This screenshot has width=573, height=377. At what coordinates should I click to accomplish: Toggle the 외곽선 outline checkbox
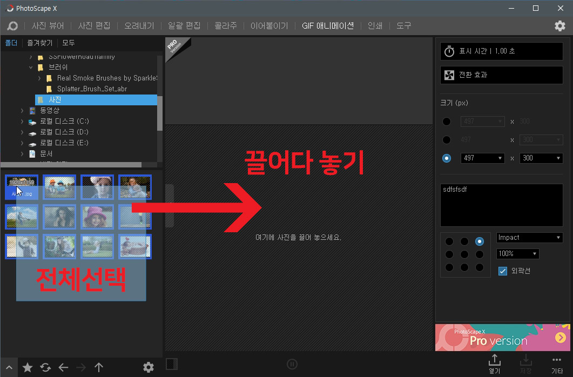[503, 271]
